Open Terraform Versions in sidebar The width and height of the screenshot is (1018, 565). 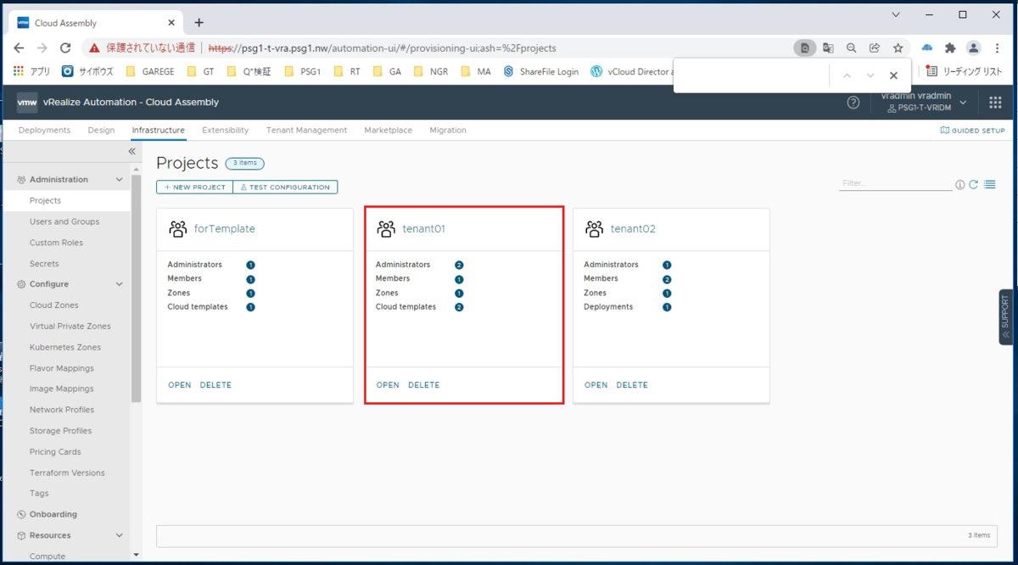(67, 473)
